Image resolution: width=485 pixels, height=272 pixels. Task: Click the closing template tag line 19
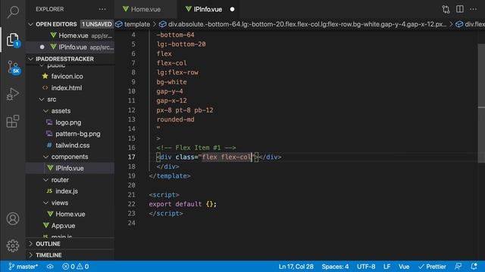point(170,176)
